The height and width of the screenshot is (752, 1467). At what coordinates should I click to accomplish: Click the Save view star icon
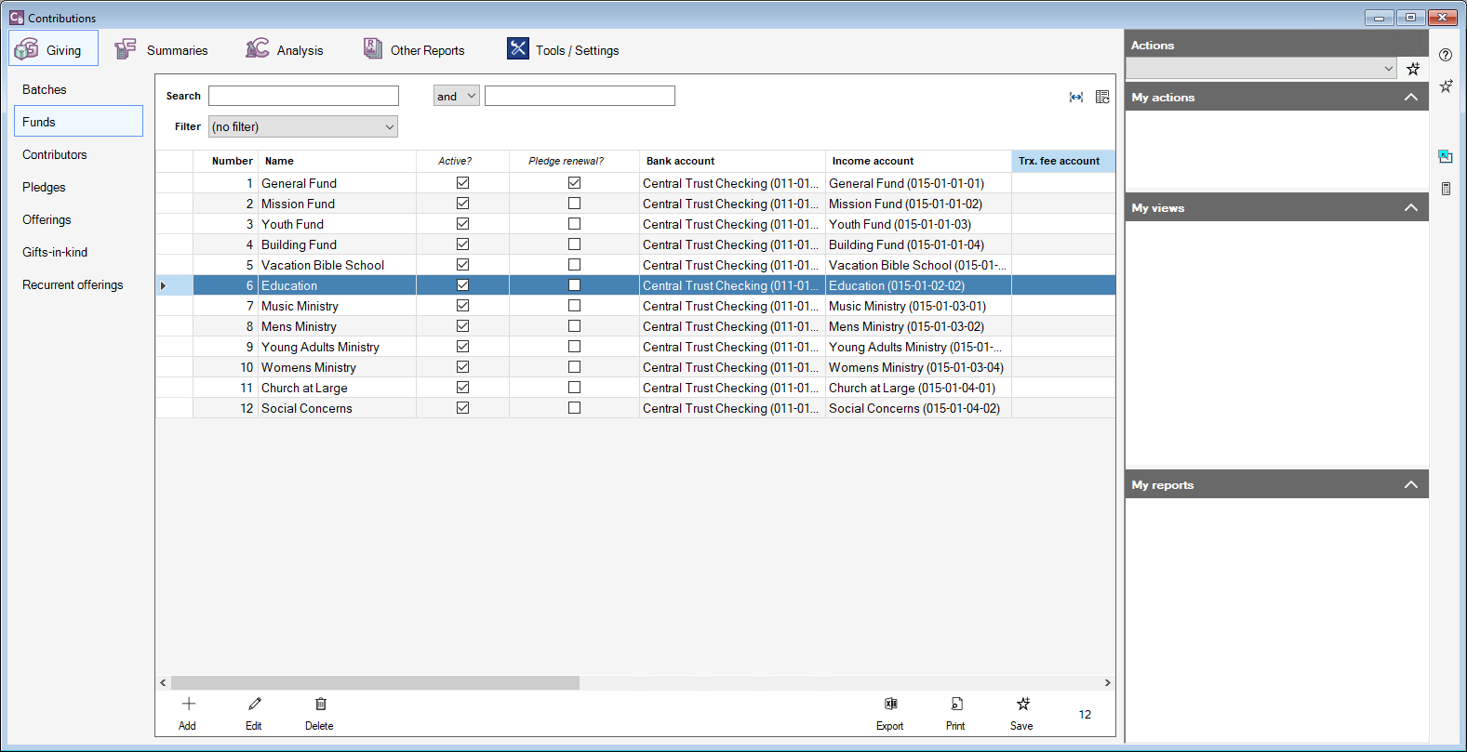coord(1022,705)
